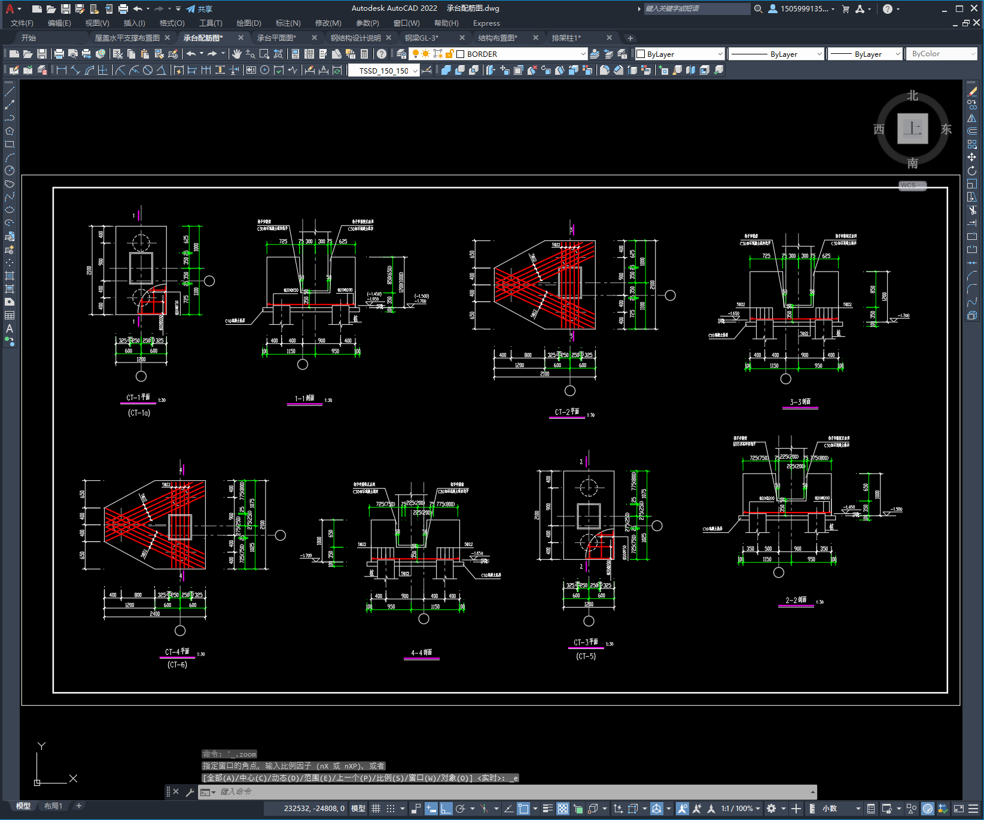Select the Line draw tool in left toolbar
The height and width of the screenshot is (820, 984).
pyautogui.click(x=10, y=92)
